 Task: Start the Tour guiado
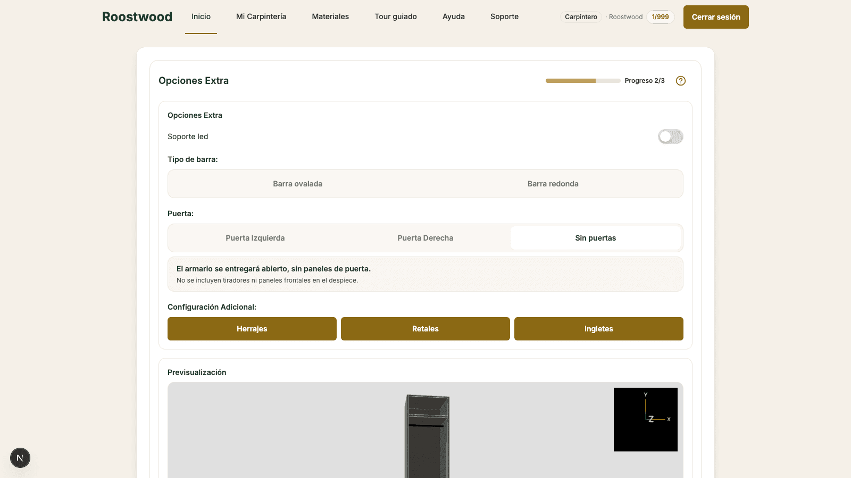pos(396,16)
